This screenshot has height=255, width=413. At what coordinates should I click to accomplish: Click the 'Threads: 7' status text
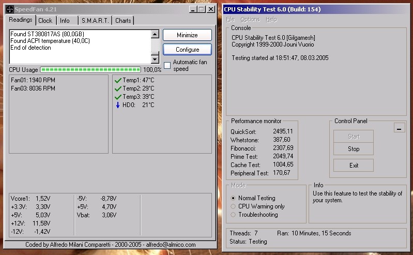[x=243, y=233]
